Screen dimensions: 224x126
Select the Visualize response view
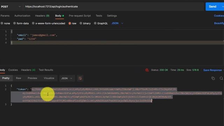click(x=49, y=78)
